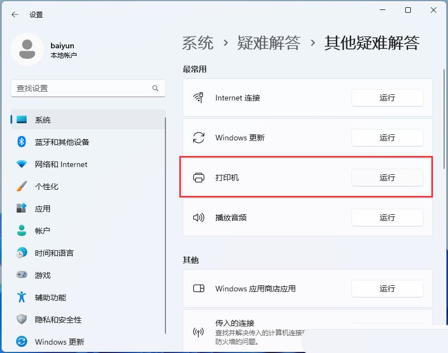Click the Accessibility figure icon
This screenshot has width=448, height=353.
pyautogui.click(x=22, y=297)
